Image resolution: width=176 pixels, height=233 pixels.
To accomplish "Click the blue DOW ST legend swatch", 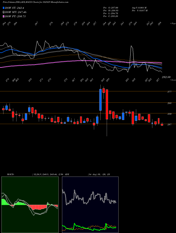I will (4, 8).
